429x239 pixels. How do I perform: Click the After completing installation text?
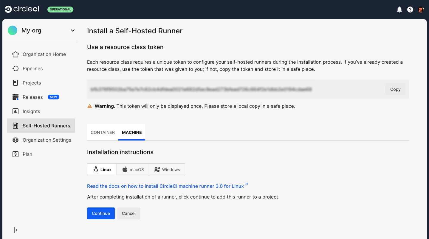tap(182, 197)
